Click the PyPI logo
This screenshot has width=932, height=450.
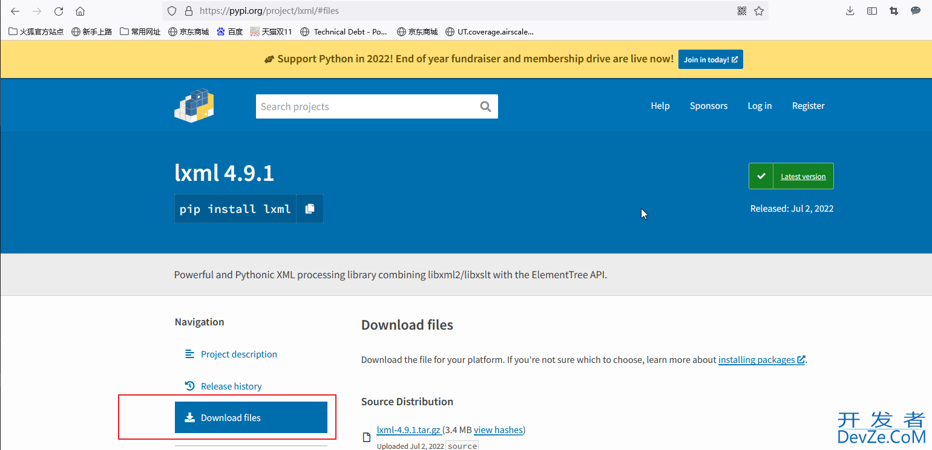click(x=194, y=106)
